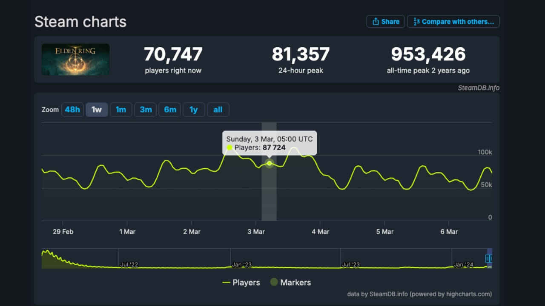
Task: View the 1y player history
Action: tap(194, 109)
